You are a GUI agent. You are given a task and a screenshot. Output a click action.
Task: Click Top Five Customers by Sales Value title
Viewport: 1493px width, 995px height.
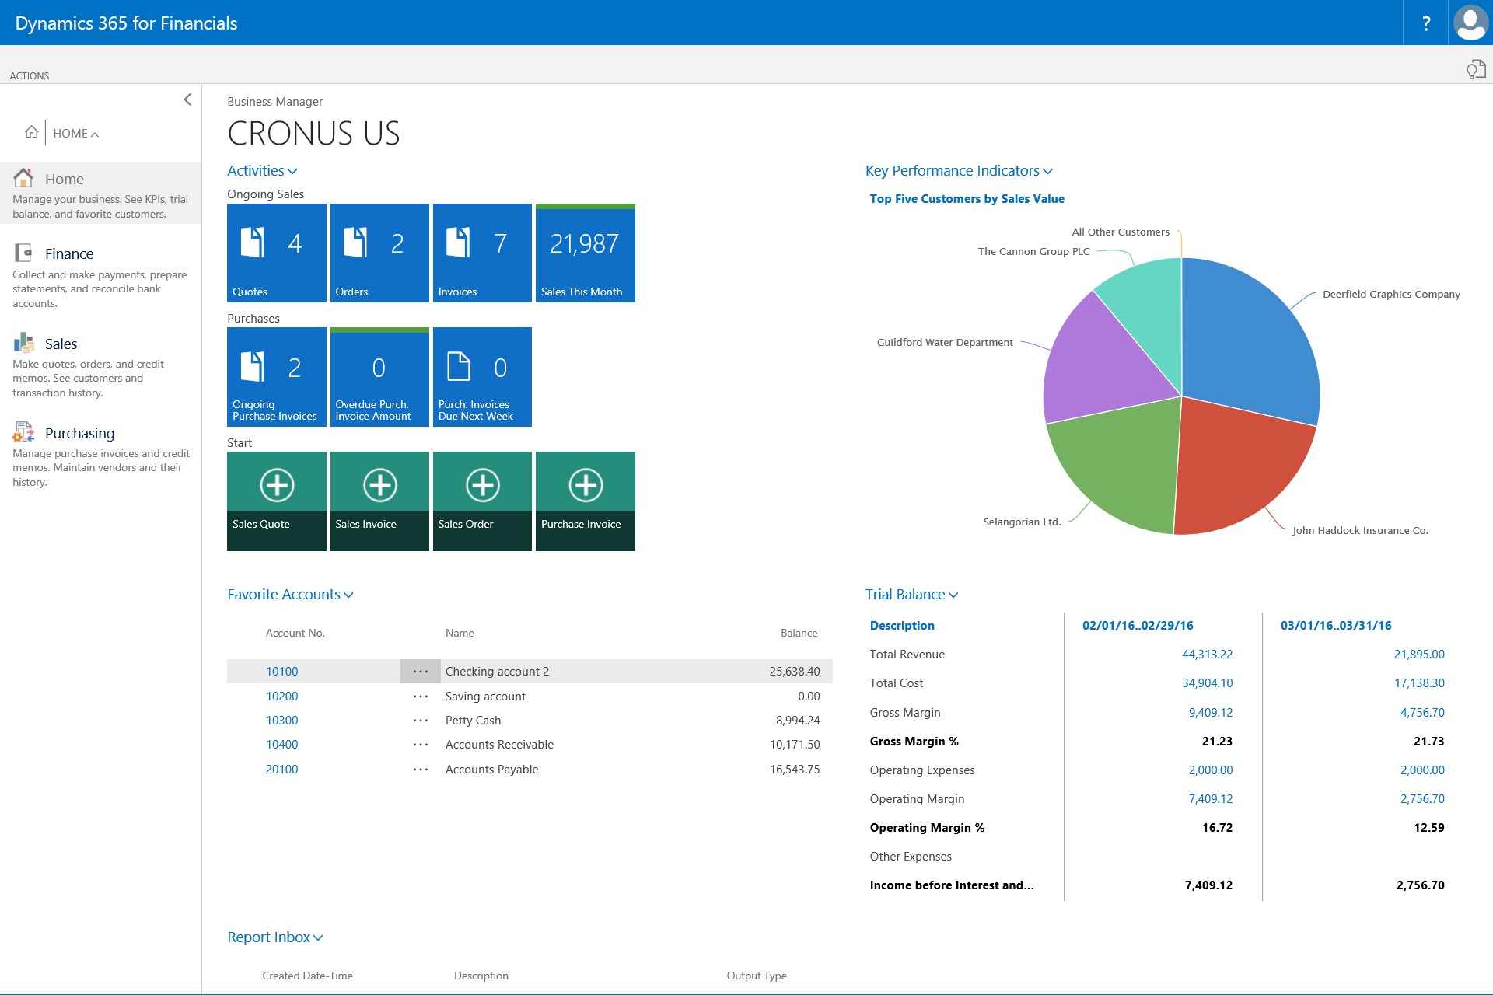(967, 198)
